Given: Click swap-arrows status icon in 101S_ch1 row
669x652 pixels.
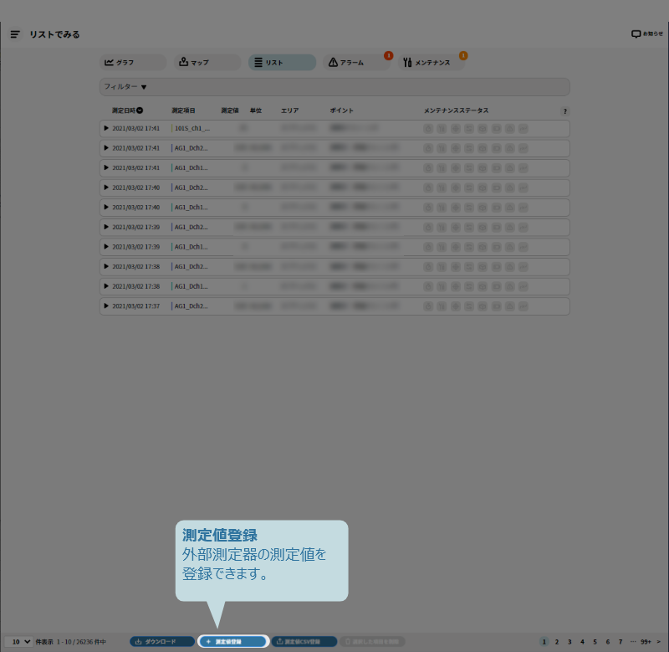Looking at the screenshot, I should pyautogui.click(x=469, y=129).
